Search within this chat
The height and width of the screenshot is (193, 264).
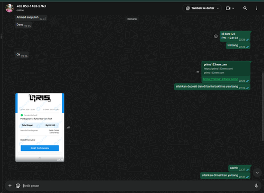click(x=245, y=8)
